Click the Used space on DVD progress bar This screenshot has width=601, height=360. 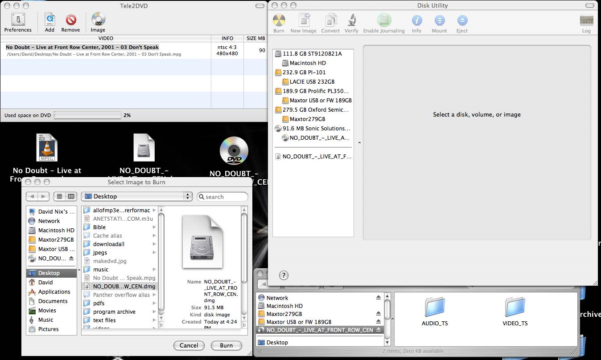click(x=87, y=115)
